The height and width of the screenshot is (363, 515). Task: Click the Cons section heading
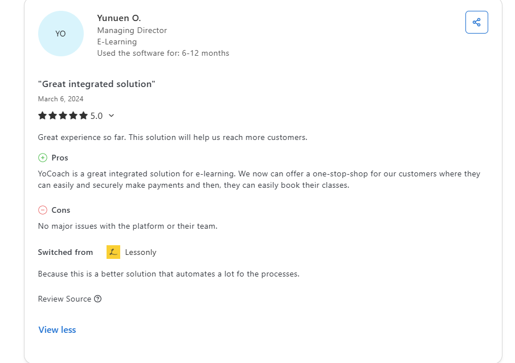[61, 210]
